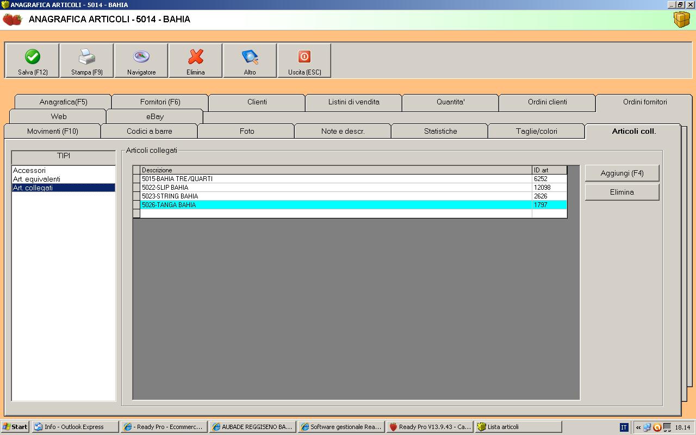This screenshot has height=435, width=696.
Task: Click the strawberry logo in the header
Action: (x=13, y=20)
